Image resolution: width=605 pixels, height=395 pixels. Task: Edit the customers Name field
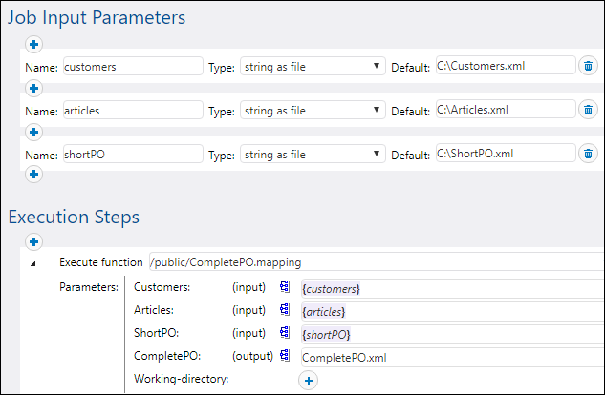(x=133, y=67)
